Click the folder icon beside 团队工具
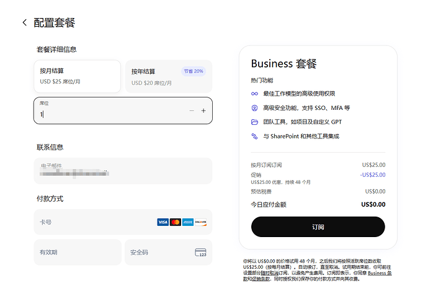The height and width of the screenshot is (283, 428). (x=254, y=122)
